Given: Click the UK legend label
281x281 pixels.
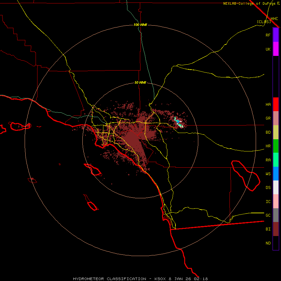Looking at the screenshot, I should pos(268,49).
